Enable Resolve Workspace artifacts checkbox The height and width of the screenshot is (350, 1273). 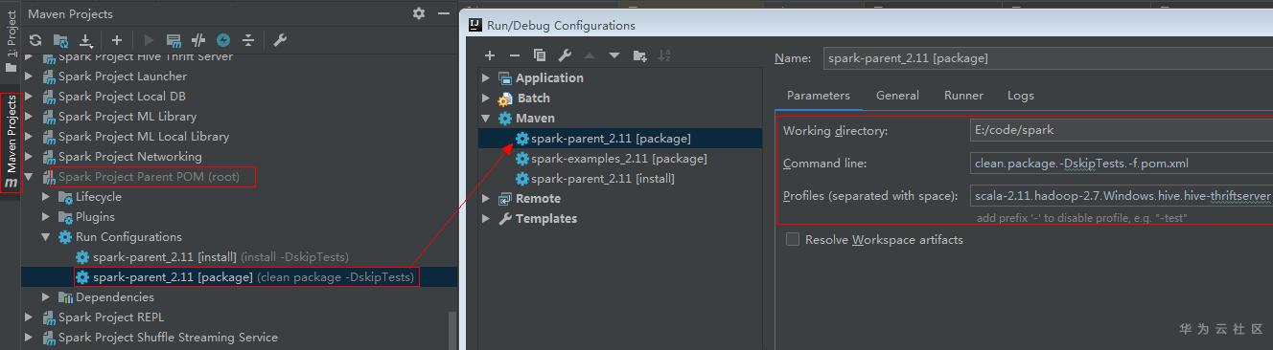pos(793,240)
